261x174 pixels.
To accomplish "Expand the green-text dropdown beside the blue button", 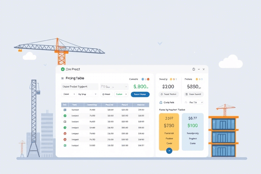I will click(x=121, y=94).
